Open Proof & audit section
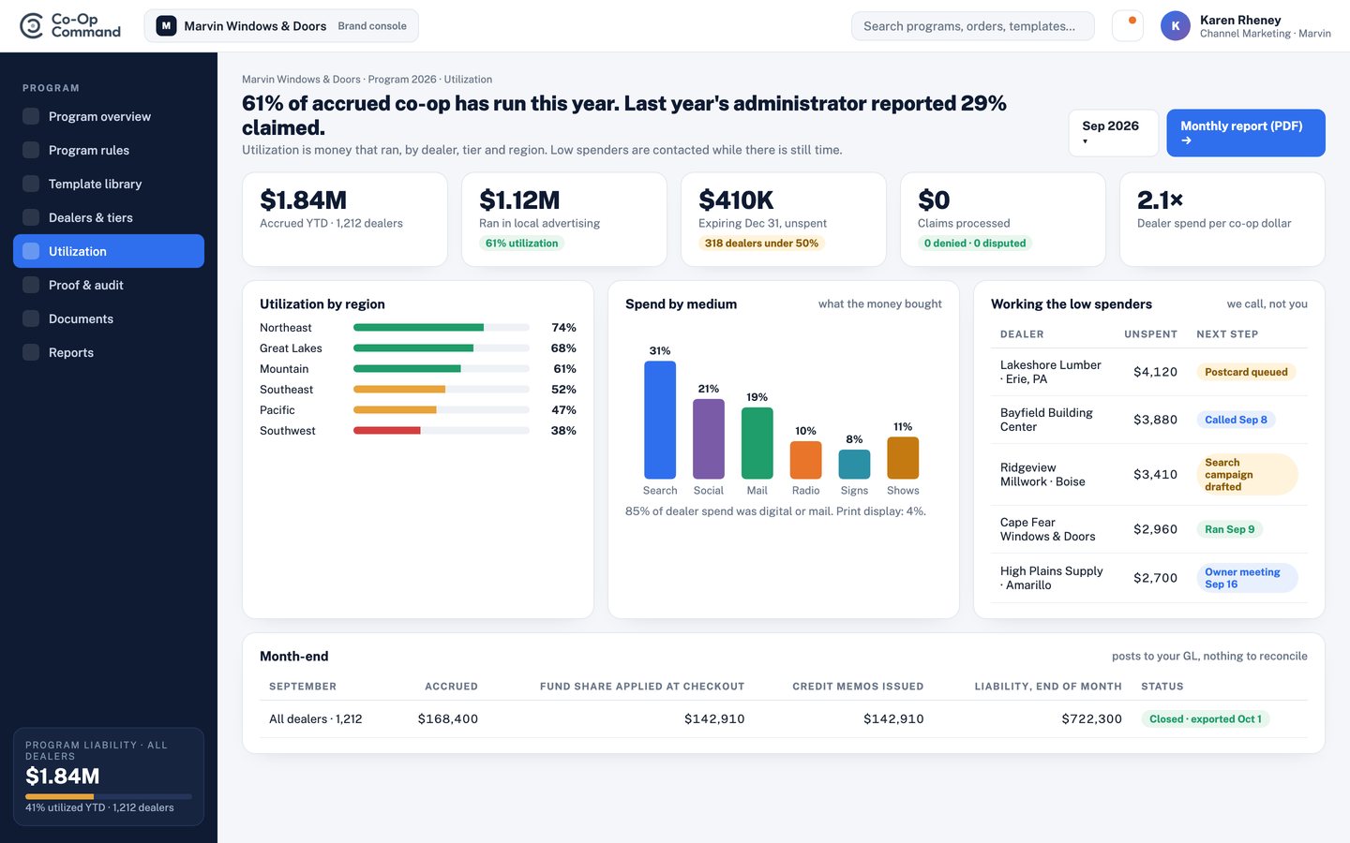 pyautogui.click(x=109, y=285)
